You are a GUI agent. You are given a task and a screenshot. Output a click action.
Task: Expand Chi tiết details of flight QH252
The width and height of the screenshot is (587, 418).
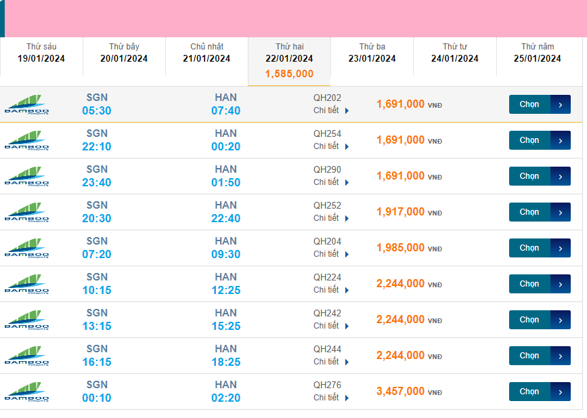(x=331, y=218)
